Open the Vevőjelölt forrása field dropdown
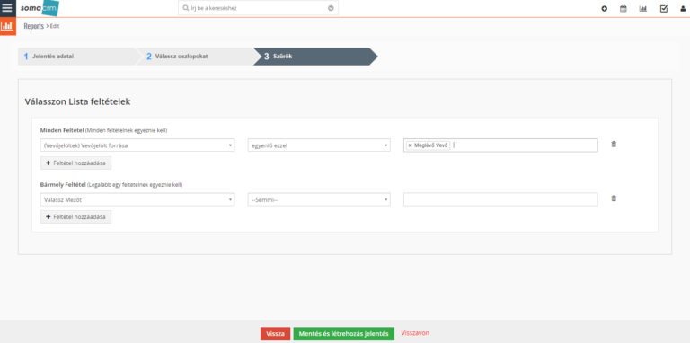The width and height of the screenshot is (690, 343). pyautogui.click(x=137, y=145)
